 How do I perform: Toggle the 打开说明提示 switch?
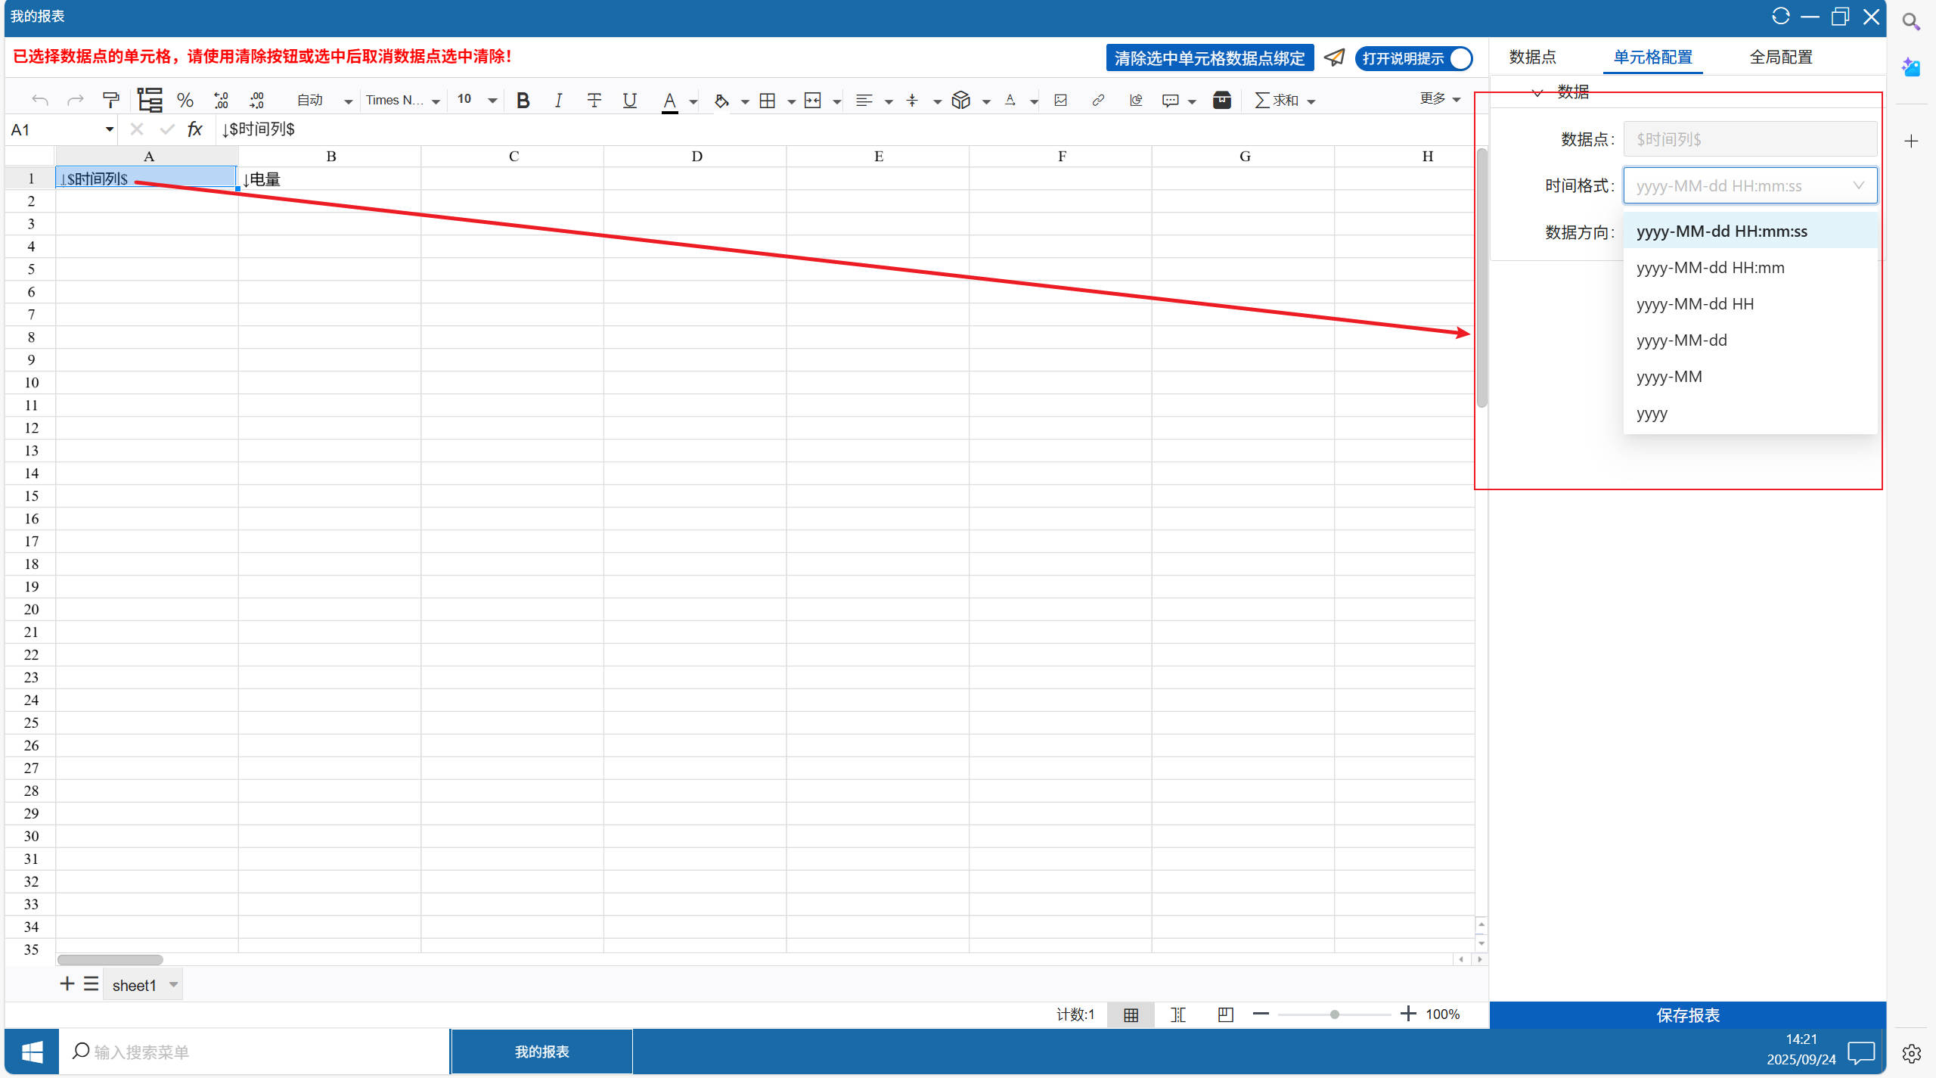(x=1413, y=58)
